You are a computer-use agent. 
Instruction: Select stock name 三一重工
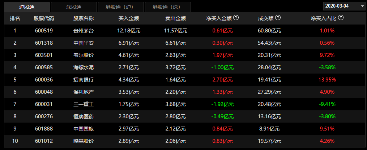click(x=84, y=104)
